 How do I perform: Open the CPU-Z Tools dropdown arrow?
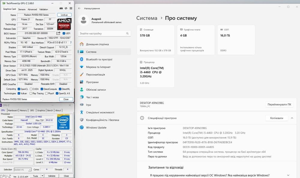(x=42, y=176)
